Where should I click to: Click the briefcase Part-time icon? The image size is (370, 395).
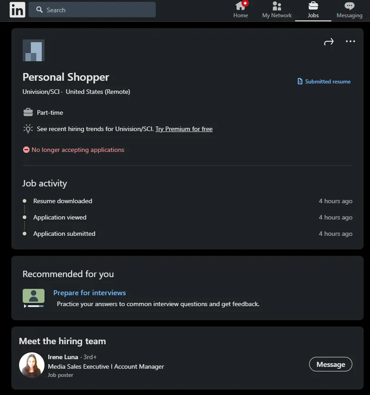point(28,112)
